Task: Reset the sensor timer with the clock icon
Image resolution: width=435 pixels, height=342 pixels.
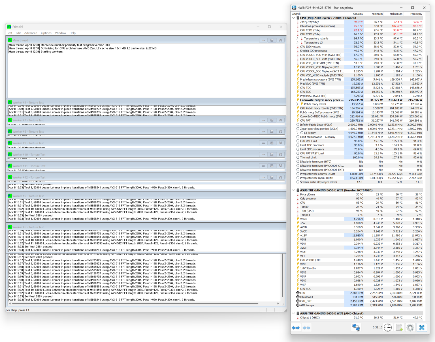Action: pyautogui.click(x=388, y=328)
